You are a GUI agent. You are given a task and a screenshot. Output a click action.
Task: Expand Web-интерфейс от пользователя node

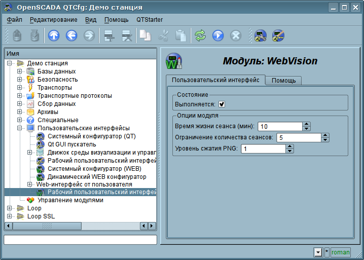[x=29, y=184]
